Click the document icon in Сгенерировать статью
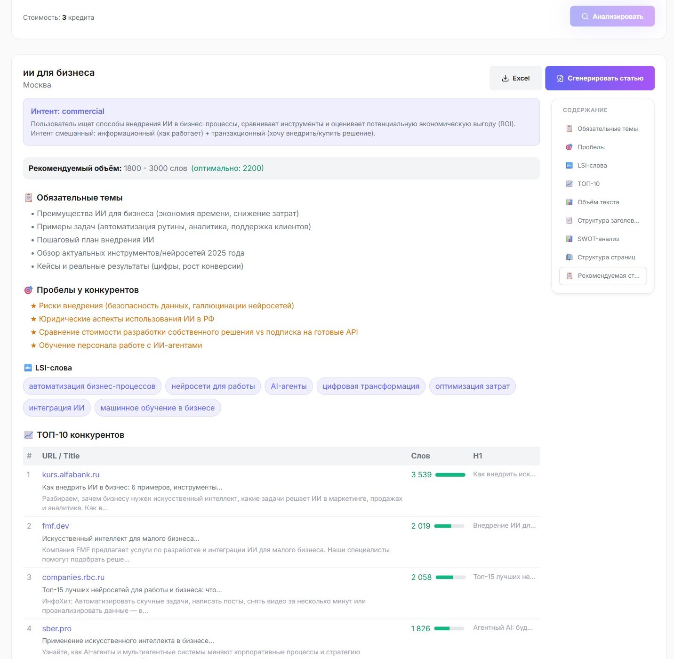 560,79
